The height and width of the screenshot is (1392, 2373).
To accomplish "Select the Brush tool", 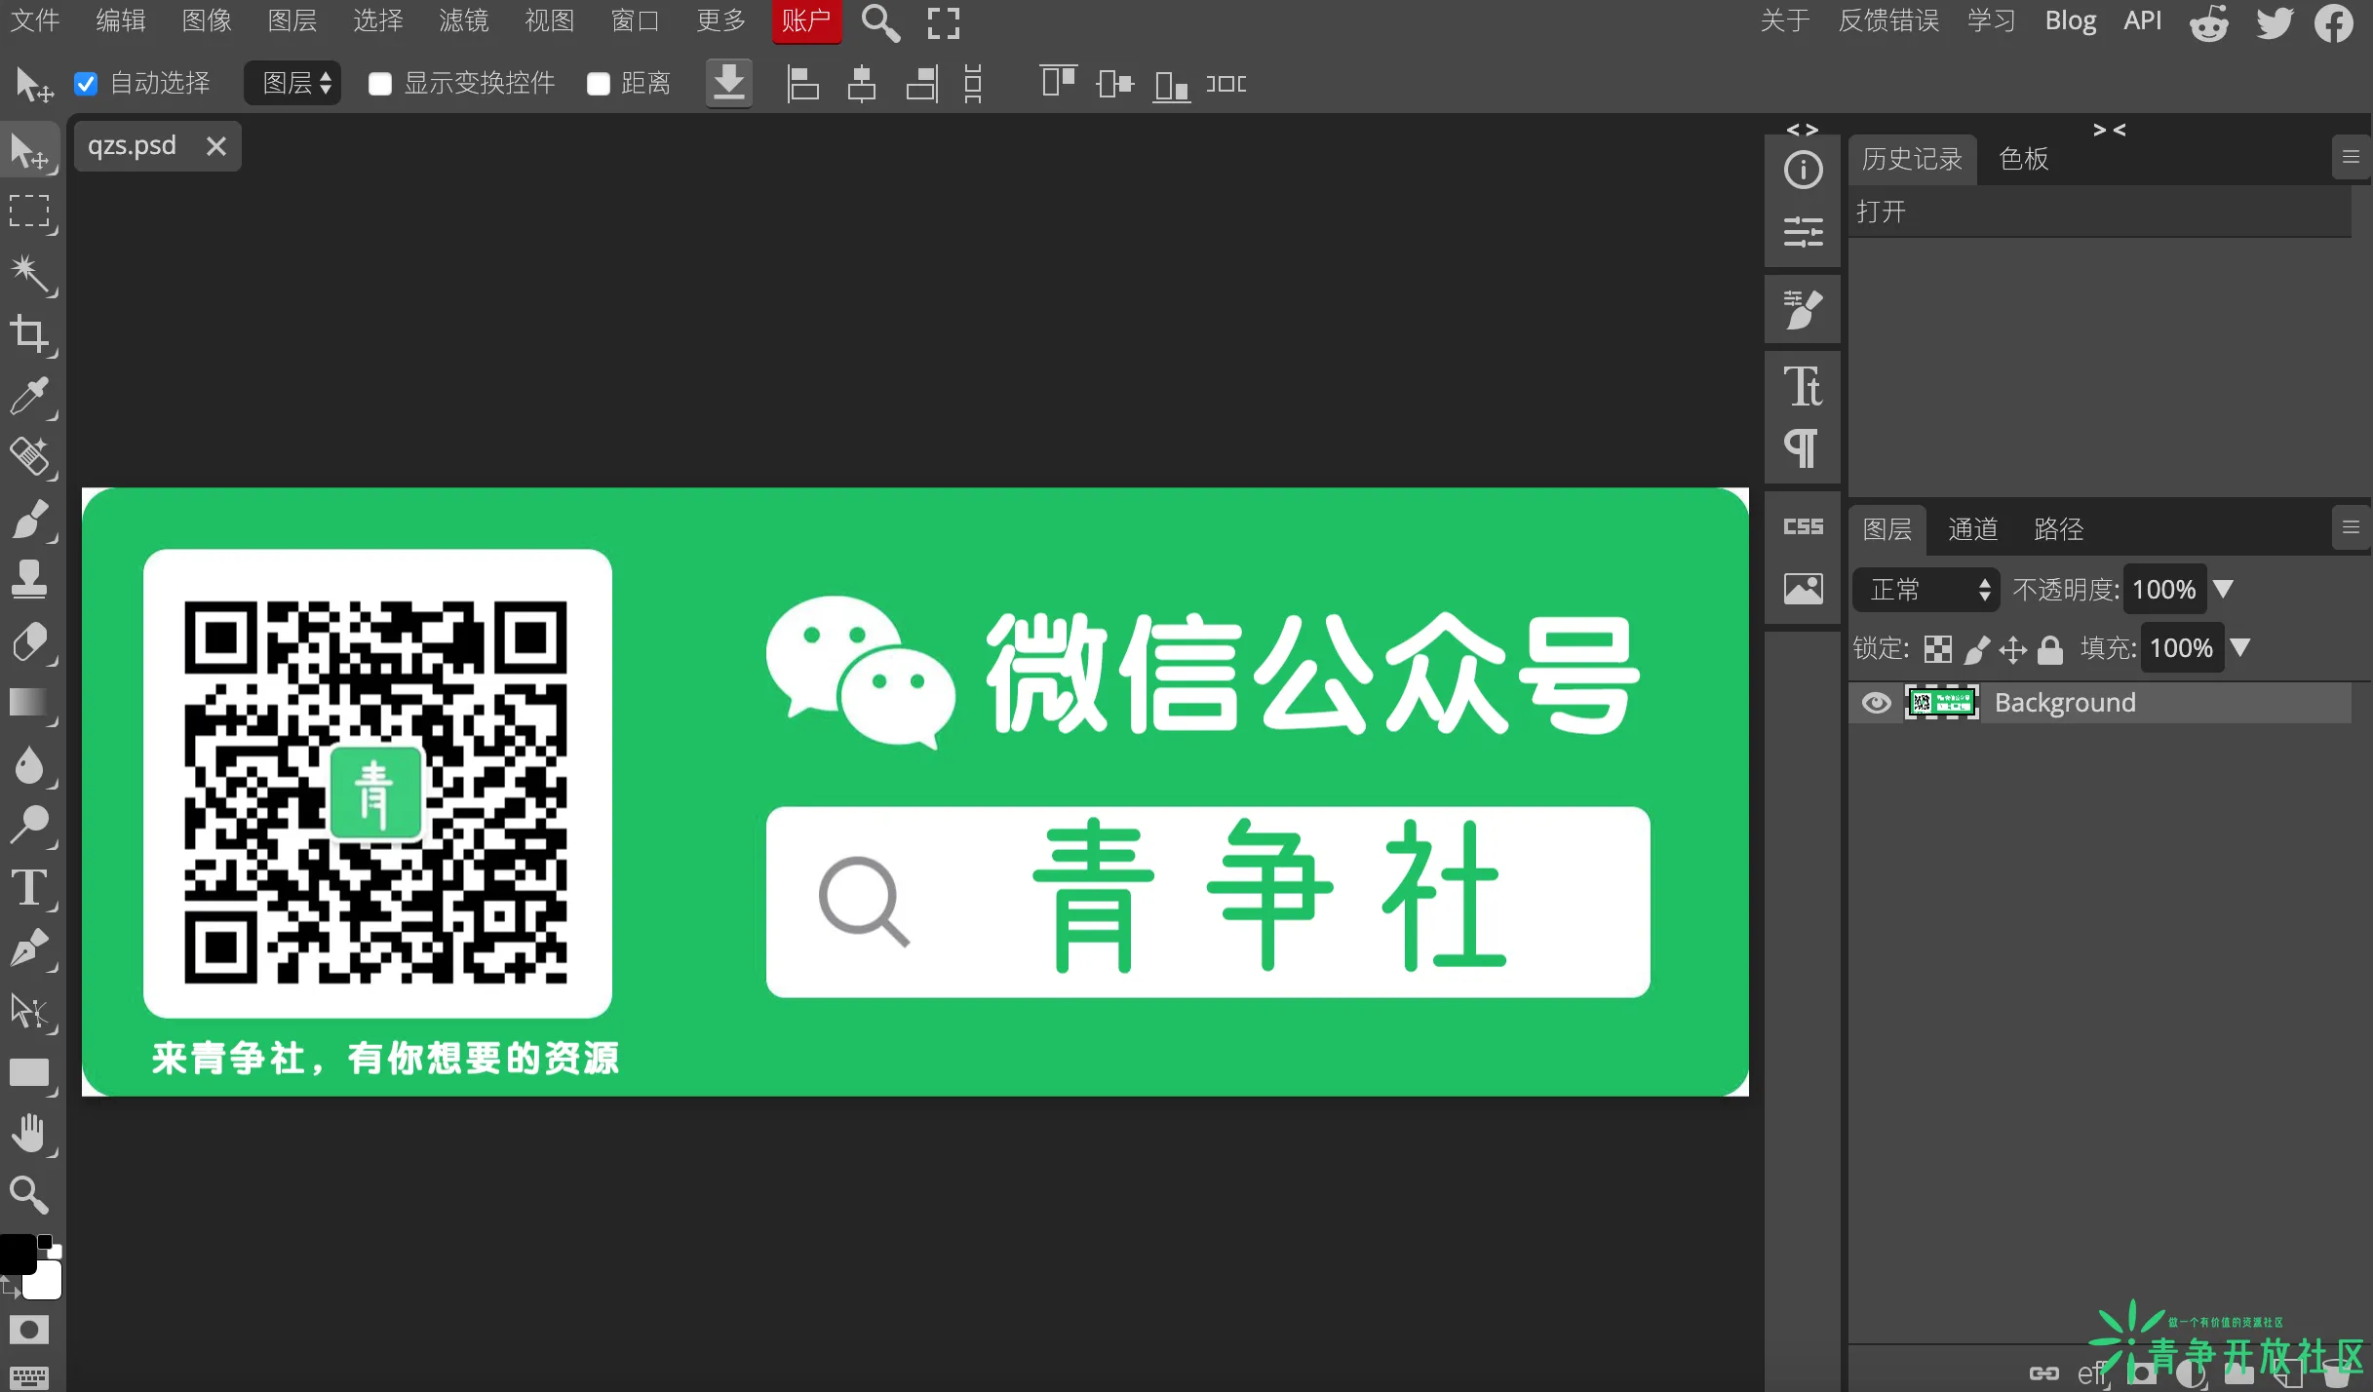I will pyautogui.click(x=29, y=519).
